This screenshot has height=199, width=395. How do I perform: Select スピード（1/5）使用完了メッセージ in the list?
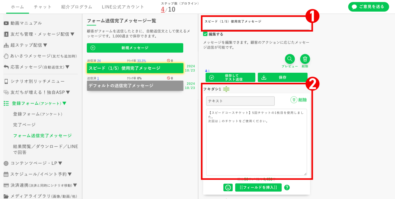(x=135, y=68)
